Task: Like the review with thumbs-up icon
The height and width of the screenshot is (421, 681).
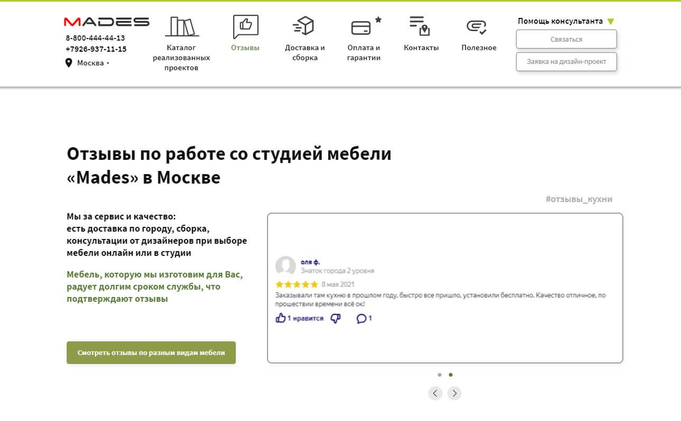Action: point(280,318)
